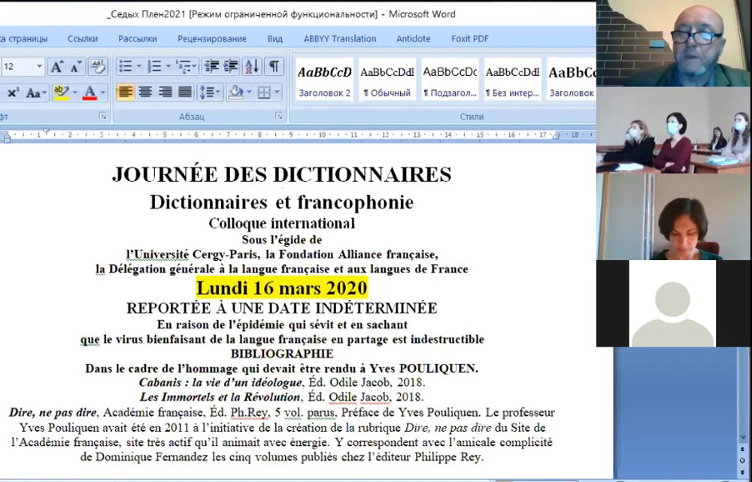Click the Grow Font icon
The image size is (752, 482).
(x=57, y=67)
